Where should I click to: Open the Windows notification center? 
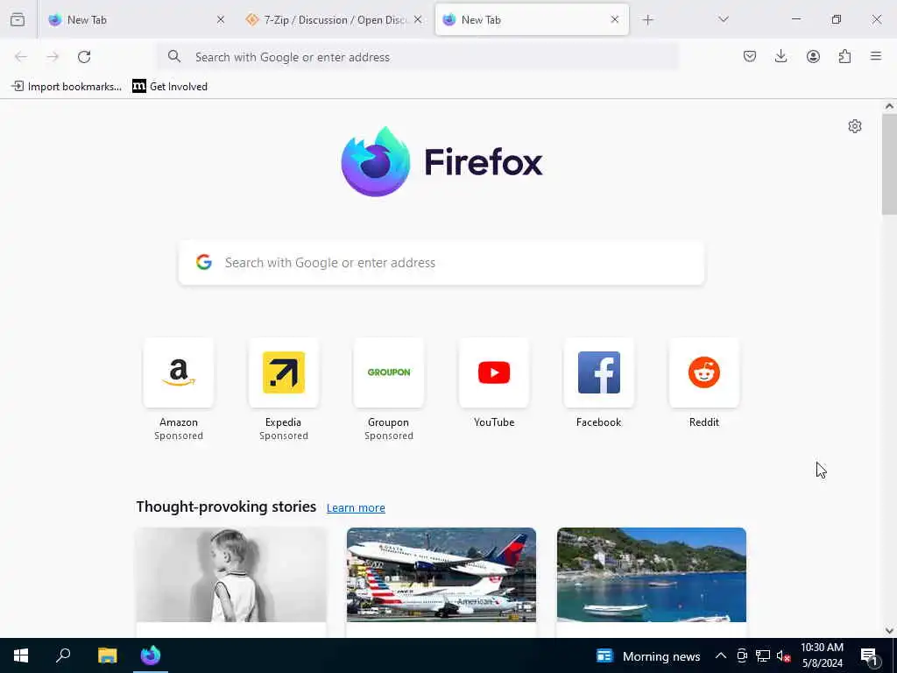click(870, 656)
